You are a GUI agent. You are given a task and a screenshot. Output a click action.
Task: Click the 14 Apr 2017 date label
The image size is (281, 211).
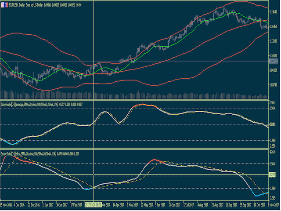coord(119,205)
